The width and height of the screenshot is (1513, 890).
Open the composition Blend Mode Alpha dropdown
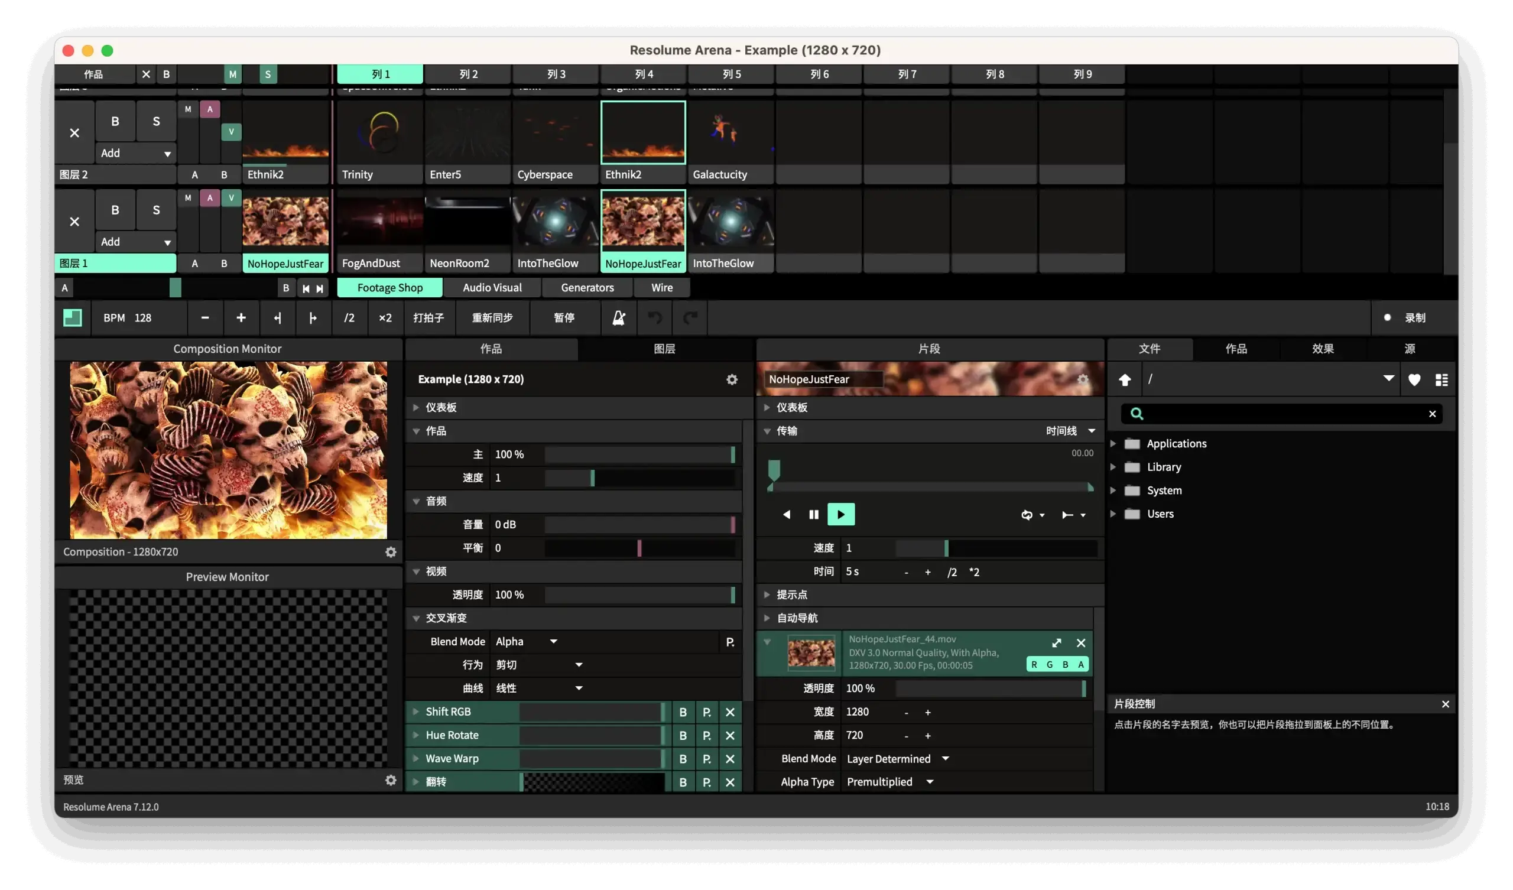pos(527,642)
